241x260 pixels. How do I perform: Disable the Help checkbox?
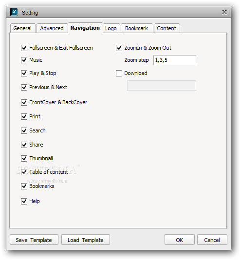point(24,201)
